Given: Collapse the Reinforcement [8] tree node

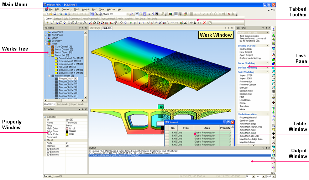Looking at the screenshot, I should [x=49, y=76].
